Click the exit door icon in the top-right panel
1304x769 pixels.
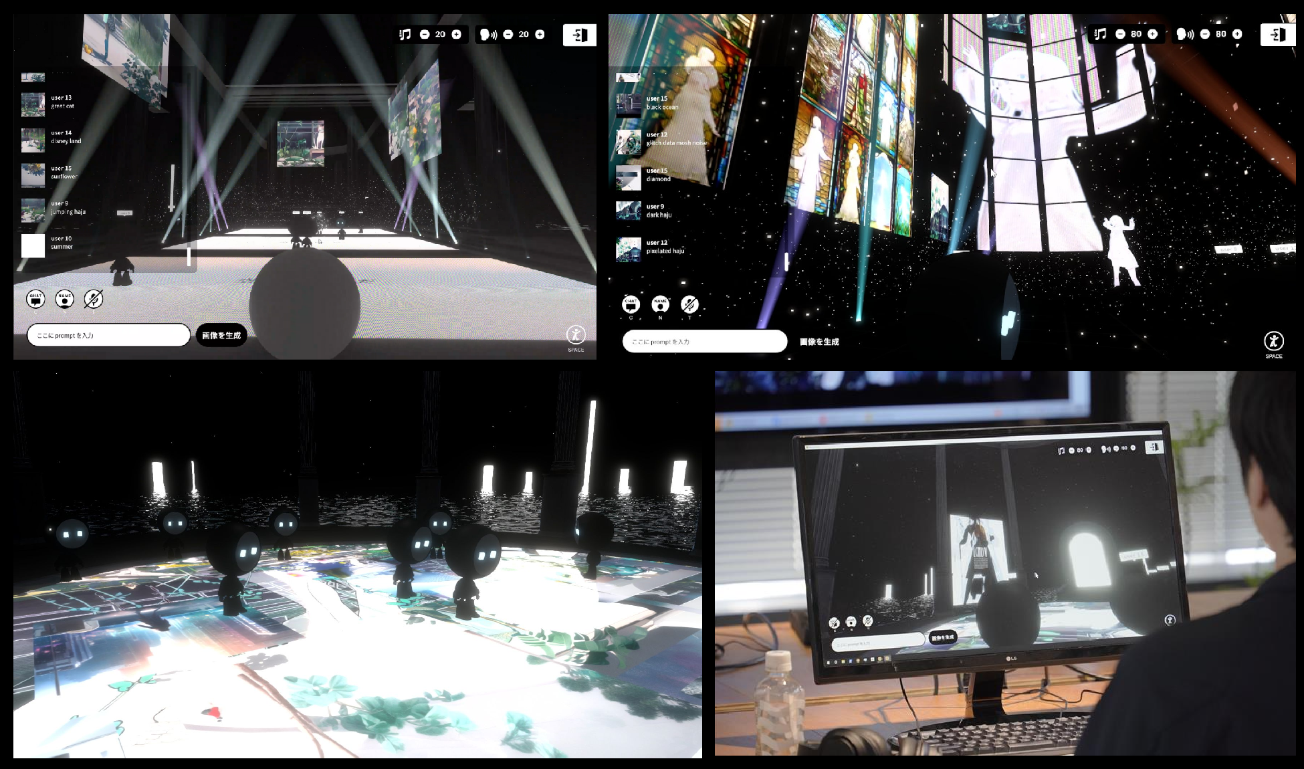click(x=1277, y=34)
